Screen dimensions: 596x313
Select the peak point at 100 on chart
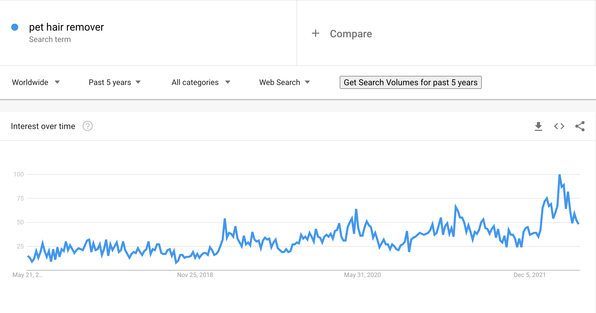559,175
